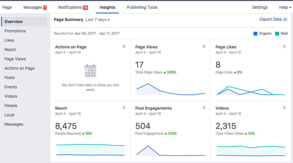Click the calendar icon in Actions on Page
Viewport: 293px width, 163px height.
click(x=90, y=71)
